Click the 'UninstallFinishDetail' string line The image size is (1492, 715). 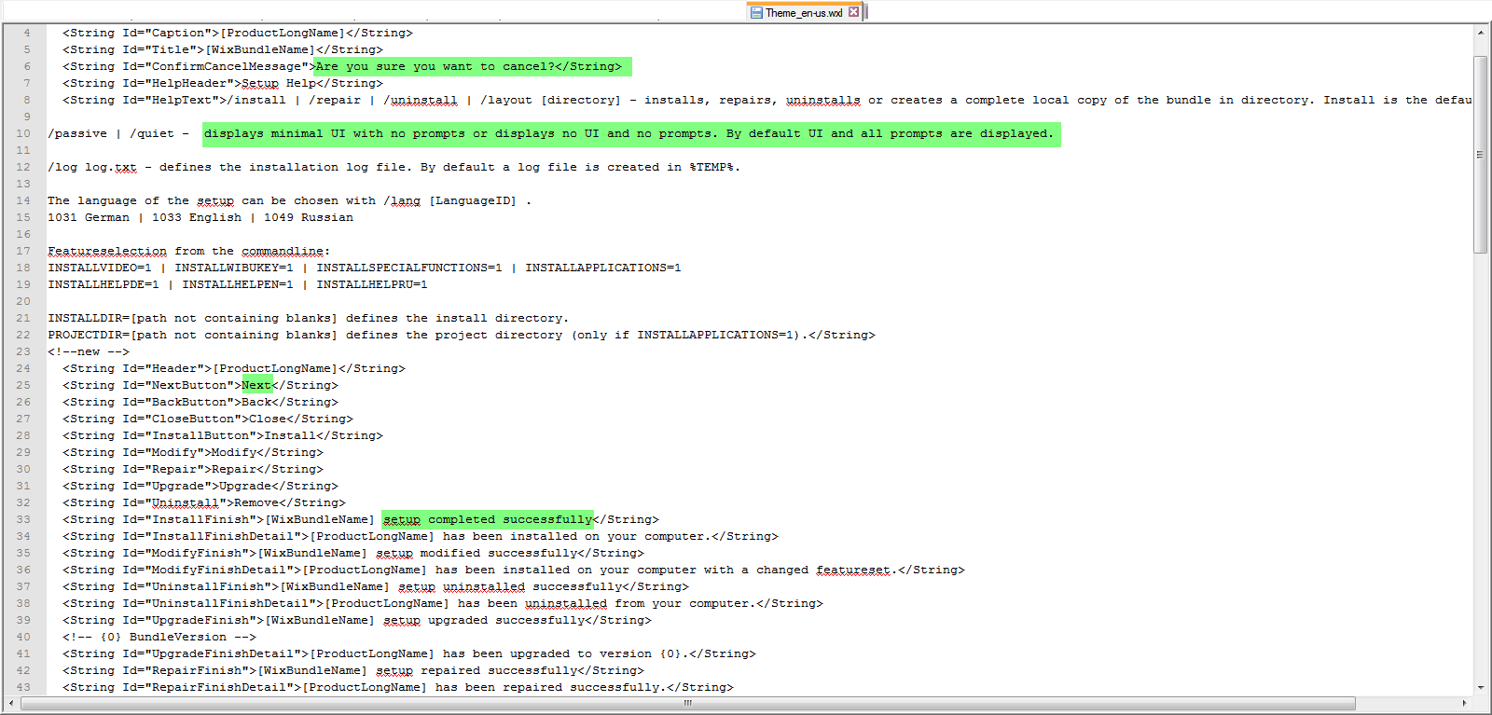click(x=443, y=603)
